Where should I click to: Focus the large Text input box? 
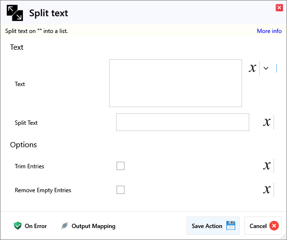175,83
